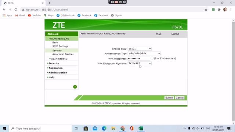The image size is (235, 132).
Task: Open the SSID Settings page
Action: click(x=60, y=47)
